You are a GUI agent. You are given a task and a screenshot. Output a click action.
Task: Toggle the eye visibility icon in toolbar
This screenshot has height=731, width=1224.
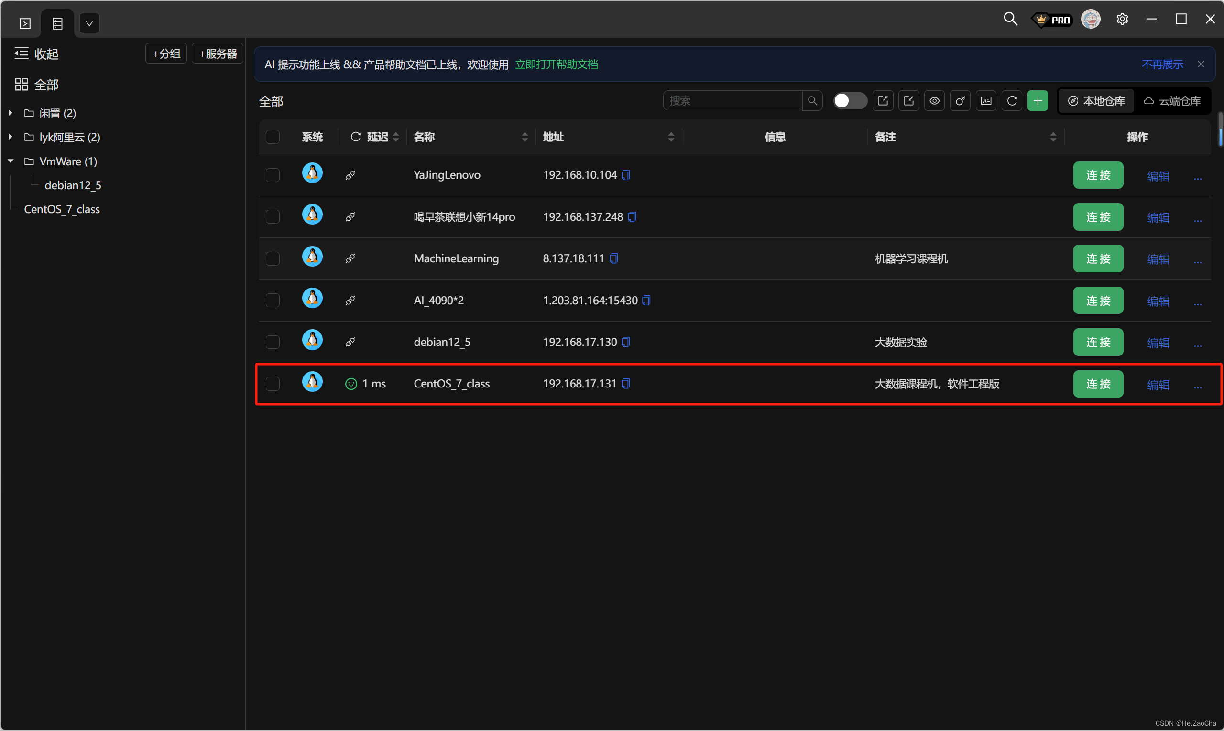[x=934, y=100]
